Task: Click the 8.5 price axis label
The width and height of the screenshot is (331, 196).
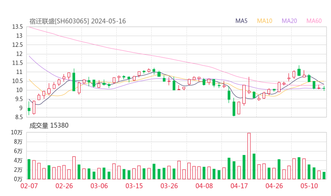Action: (x=18, y=117)
